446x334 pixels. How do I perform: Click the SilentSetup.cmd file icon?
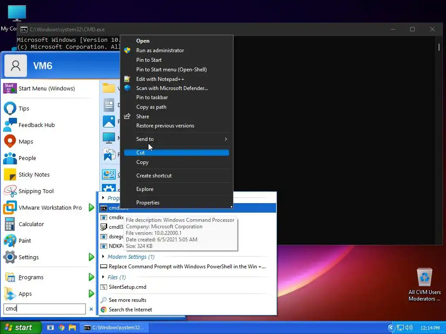[x=104, y=287]
